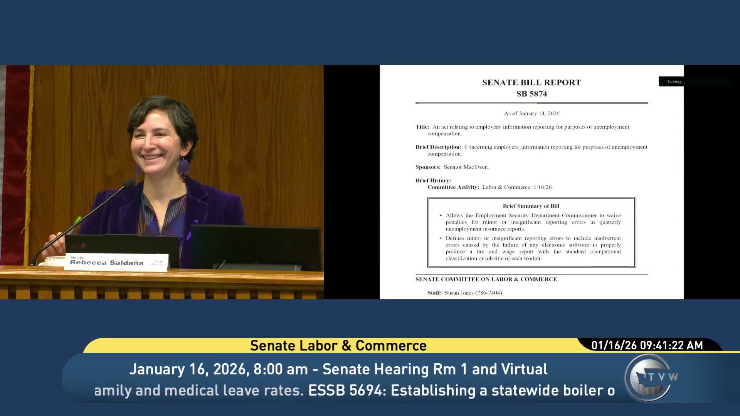740x416 pixels.
Task: Select the Senate Labor & Commerce banner title
Action: click(338, 346)
